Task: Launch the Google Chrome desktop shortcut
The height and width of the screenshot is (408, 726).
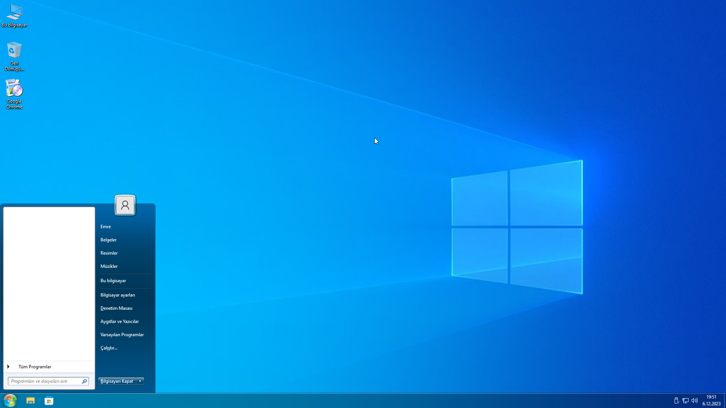Action: (14, 94)
